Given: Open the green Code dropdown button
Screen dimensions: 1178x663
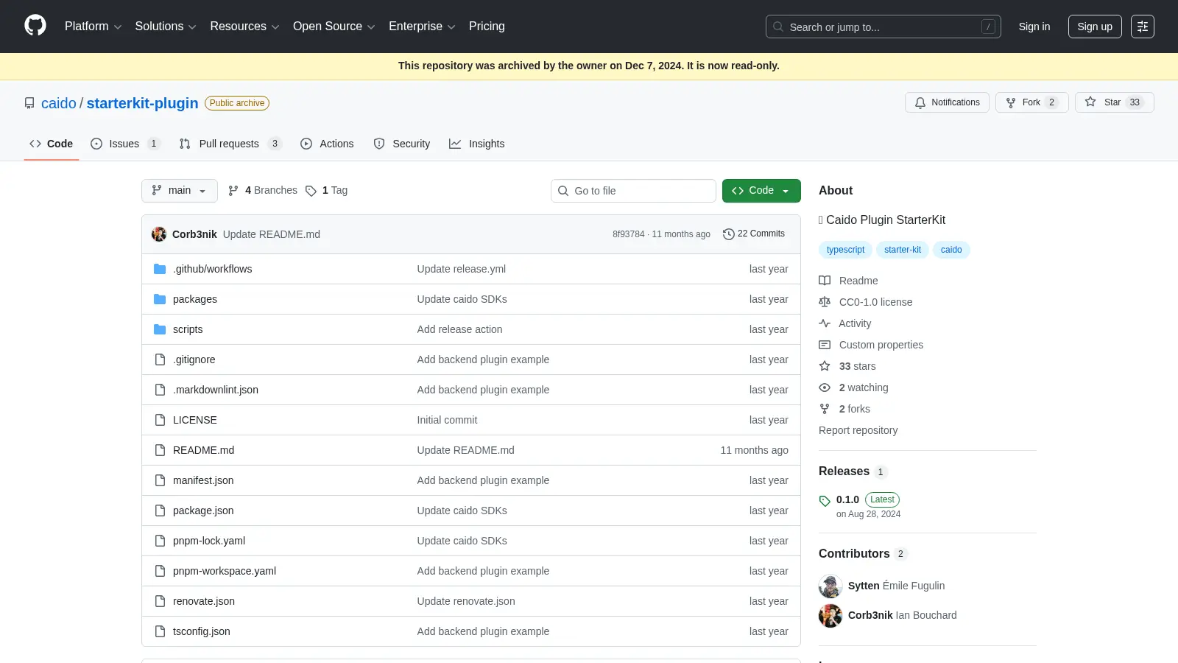Looking at the screenshot, I should point(761,190).
